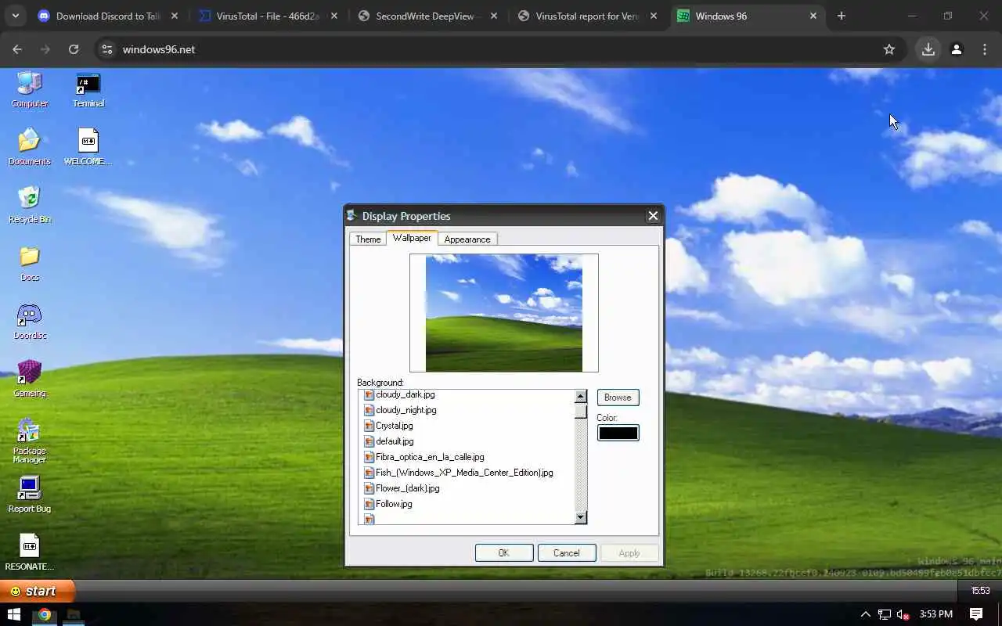Viewport: 1002px width, 626px height.
Task: Click scroll down arrow in background list
Action: click(x=580, y=517)
